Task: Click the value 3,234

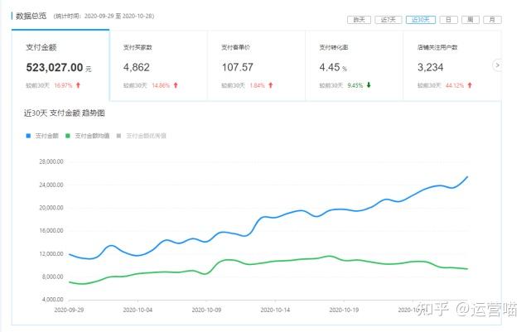Action: 431,67
